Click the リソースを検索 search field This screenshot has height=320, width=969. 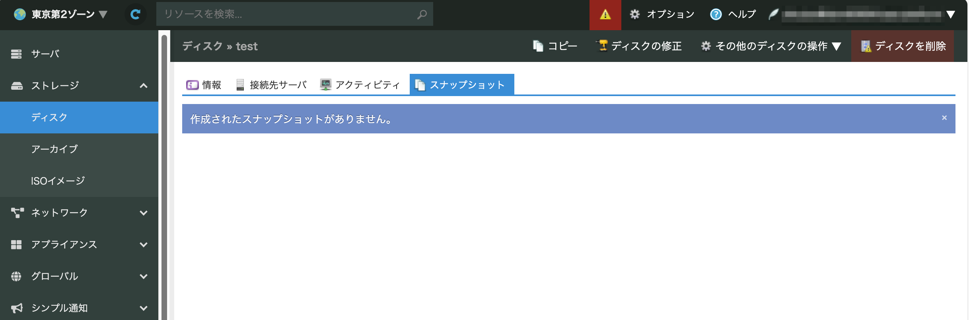[x=286, y=15]
